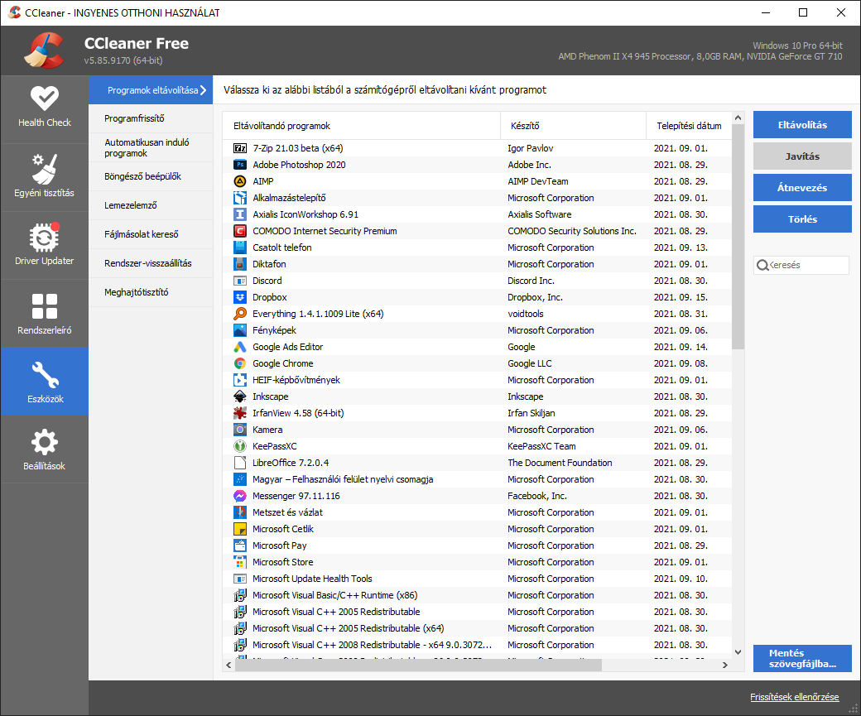Screen dimensions: 861x716
Task: Open Beállítások (settings) section
Action: 45,449
